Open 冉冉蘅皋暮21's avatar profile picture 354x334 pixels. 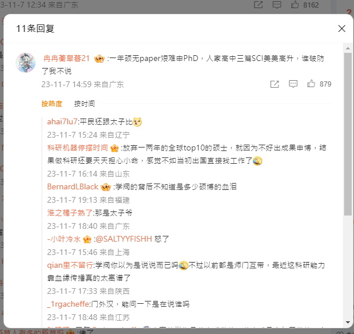[26, 63]
